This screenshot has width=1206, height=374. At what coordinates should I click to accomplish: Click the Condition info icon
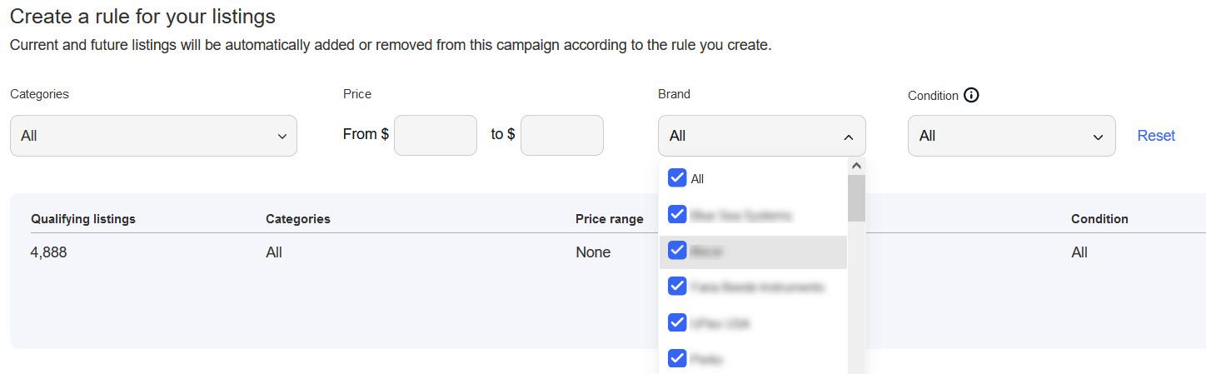[971, 95]
